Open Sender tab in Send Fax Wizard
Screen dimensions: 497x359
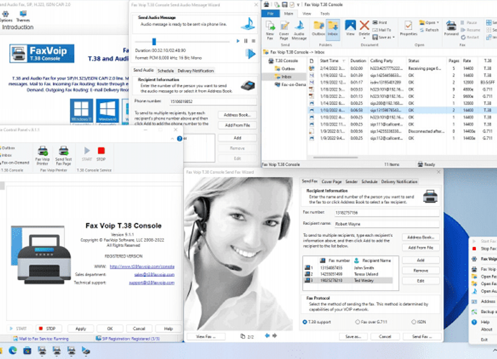(351, 181)
